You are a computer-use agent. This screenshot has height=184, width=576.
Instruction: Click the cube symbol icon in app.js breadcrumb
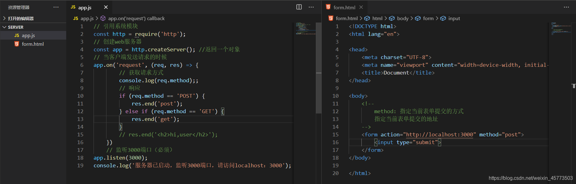click(x=103, y=19)
